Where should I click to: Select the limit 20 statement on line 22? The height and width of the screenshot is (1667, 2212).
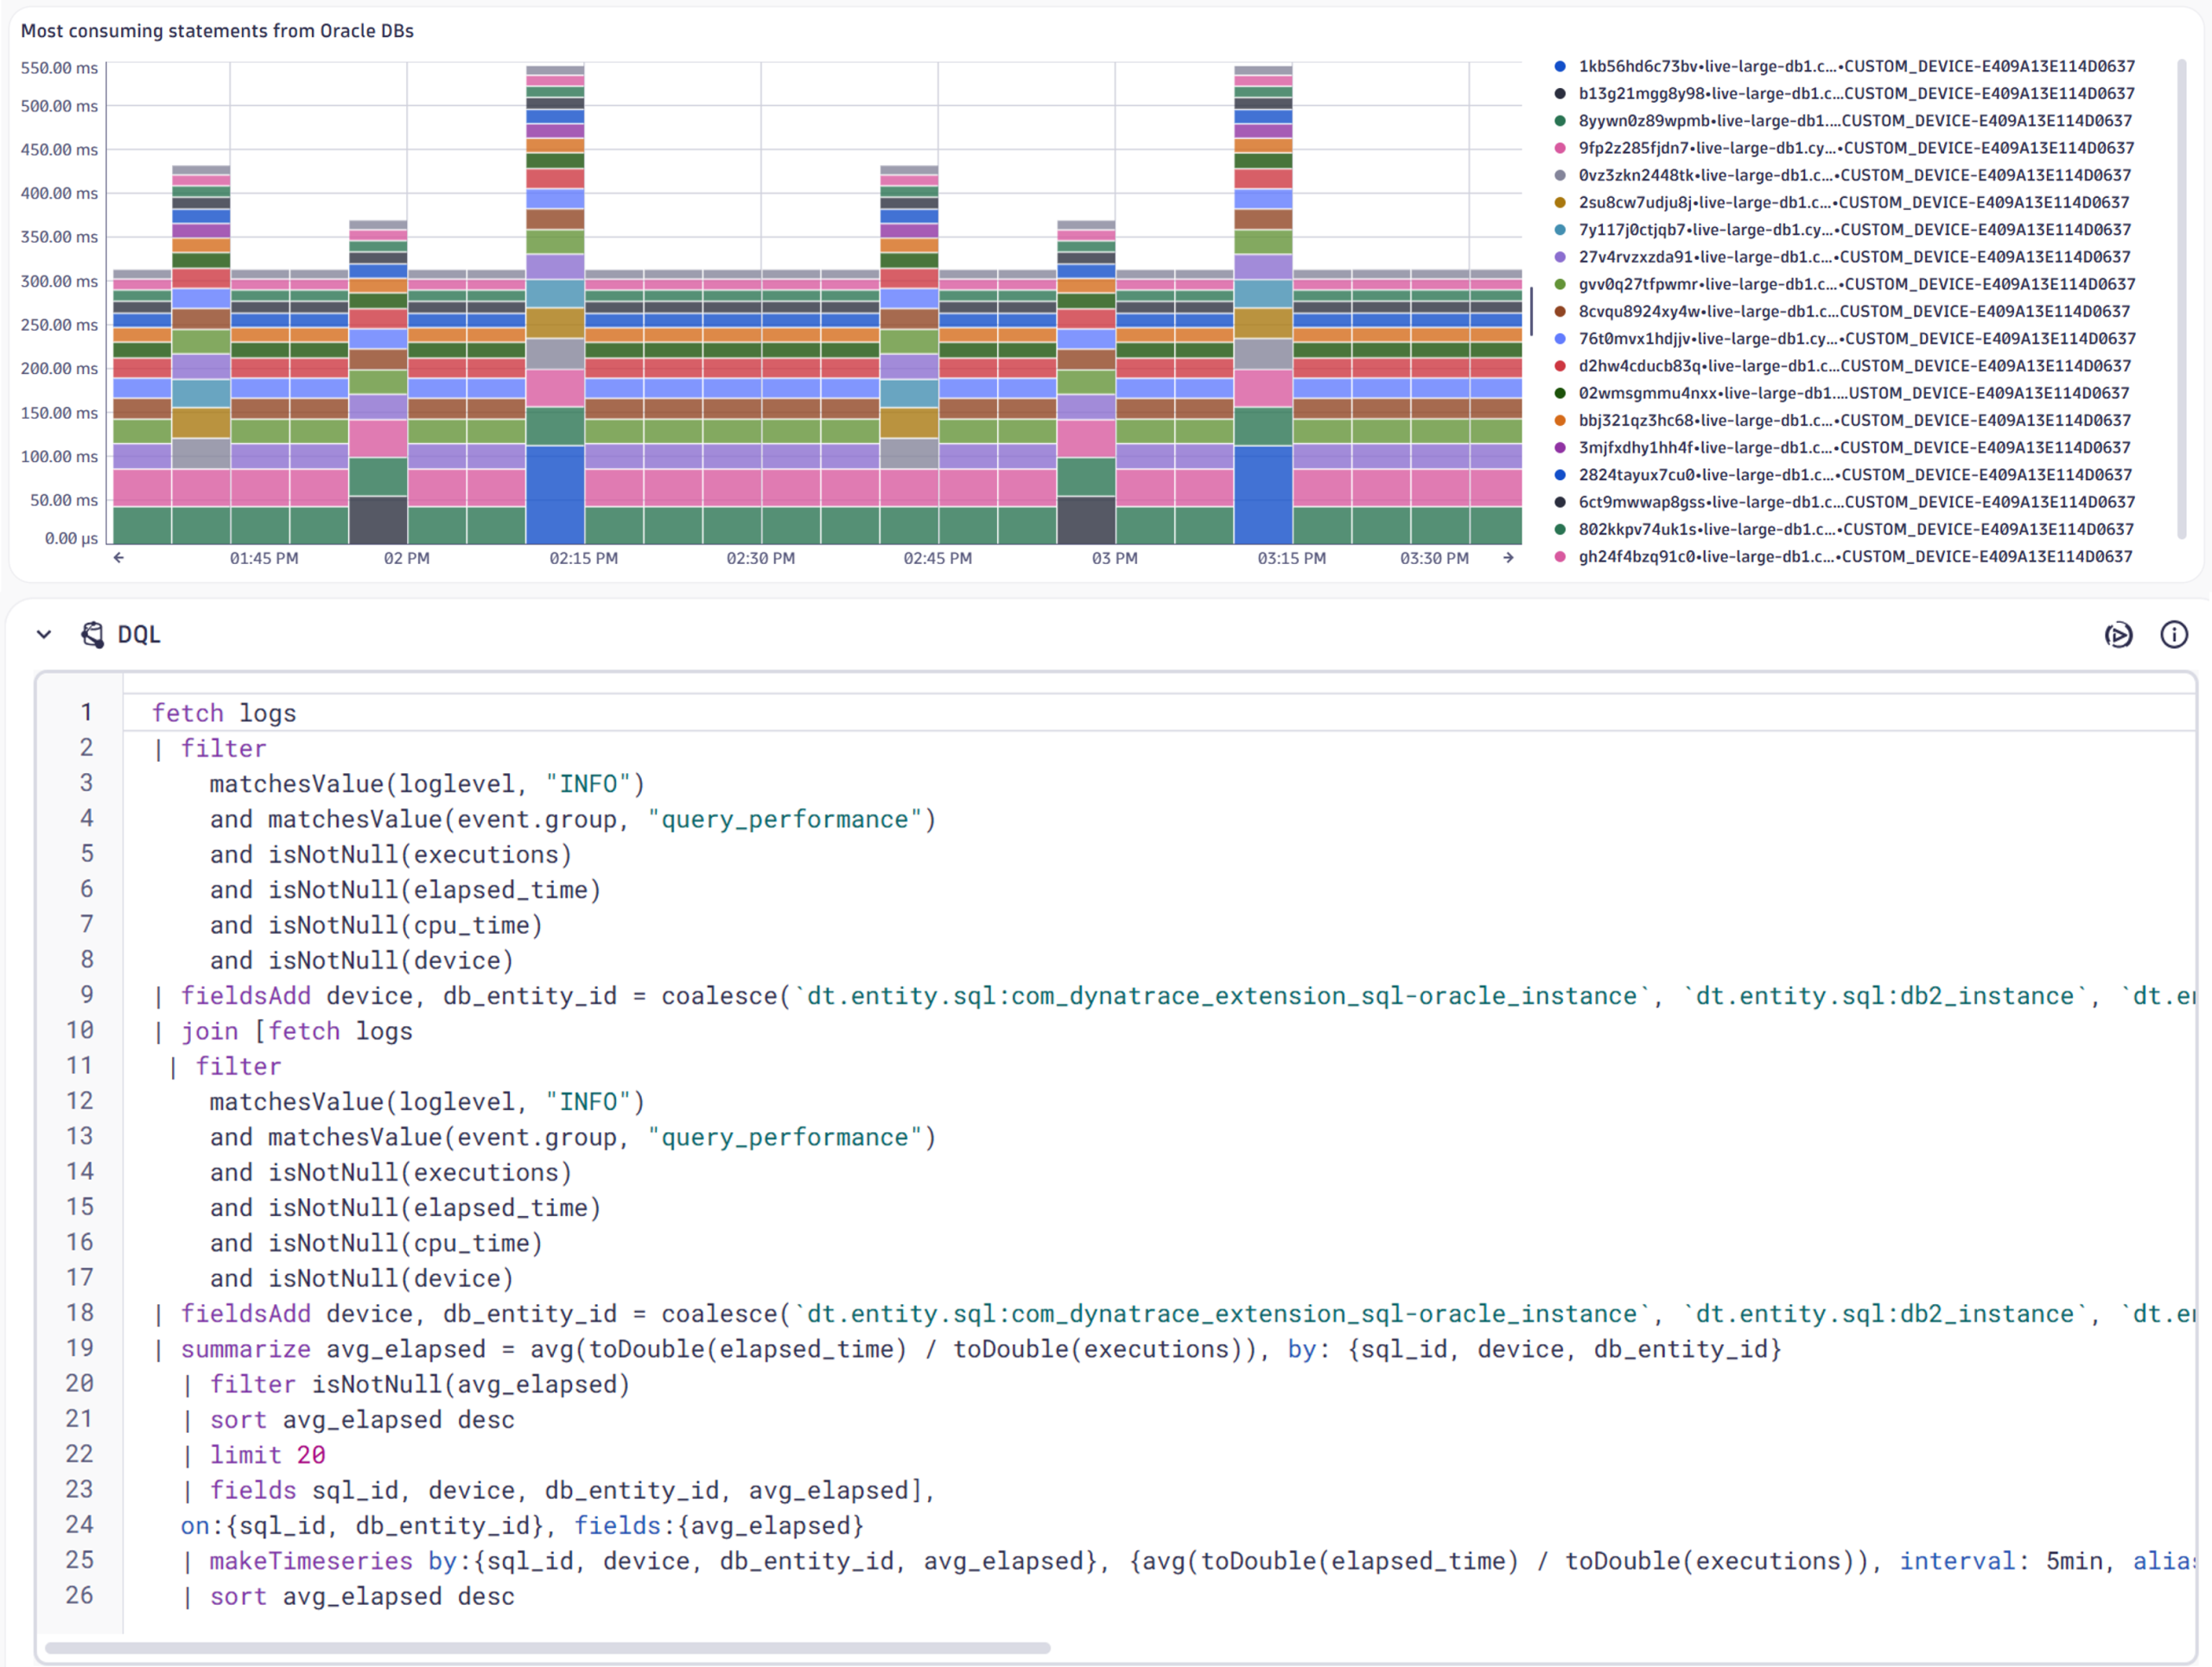267,1455
